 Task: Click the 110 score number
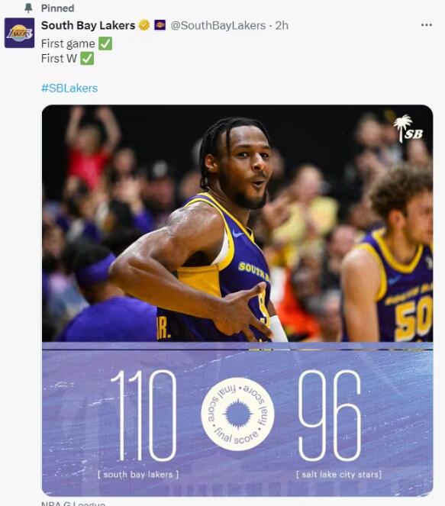click(x=143, y=415)
